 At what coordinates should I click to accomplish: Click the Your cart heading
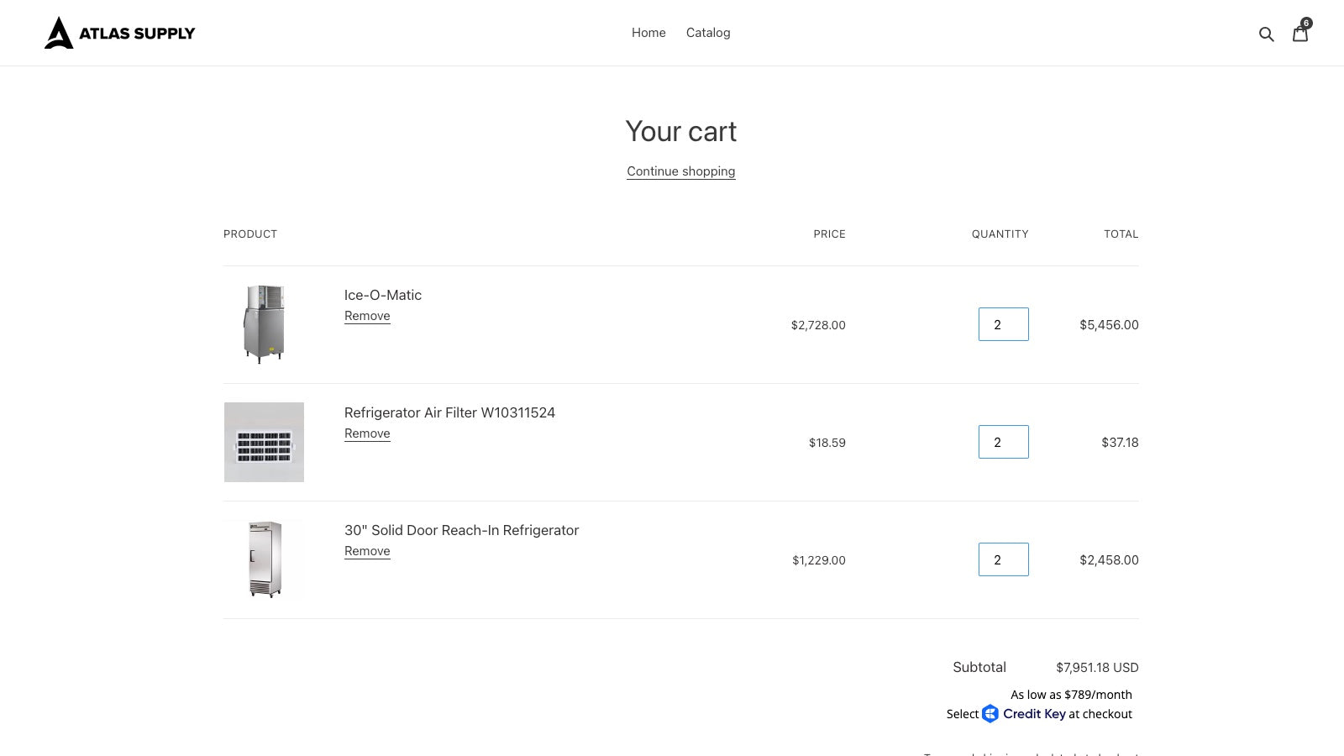pos(681,132)
